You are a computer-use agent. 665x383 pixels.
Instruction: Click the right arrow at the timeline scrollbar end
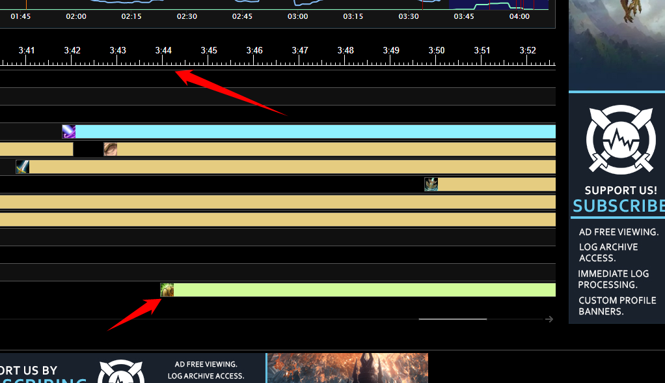tap(549, 319)
